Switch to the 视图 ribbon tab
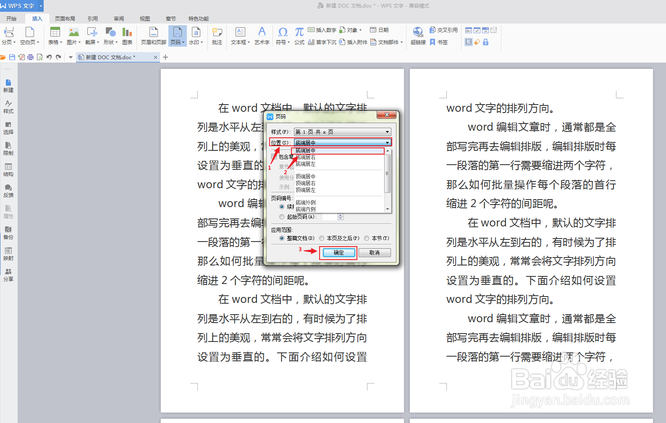This screenshot has width=666, height=423. point(145,19)
